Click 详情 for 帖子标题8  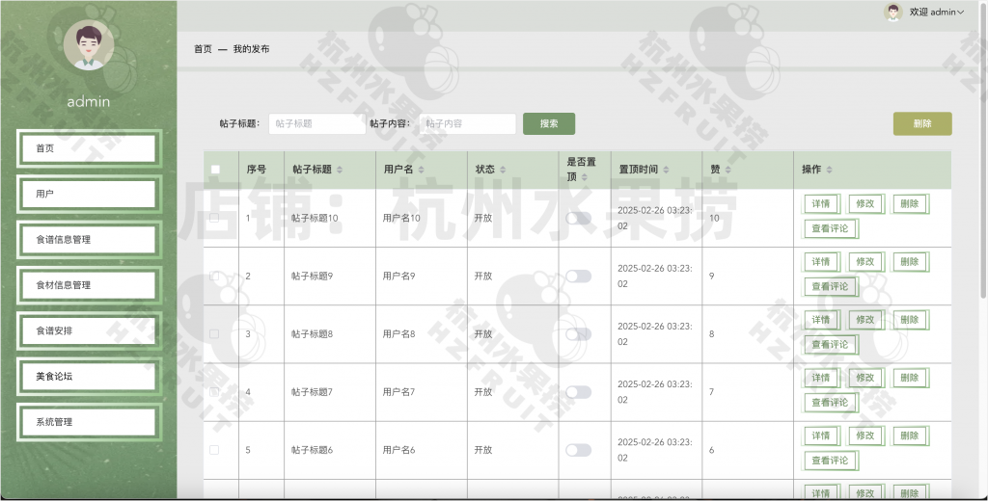point(821,320)
